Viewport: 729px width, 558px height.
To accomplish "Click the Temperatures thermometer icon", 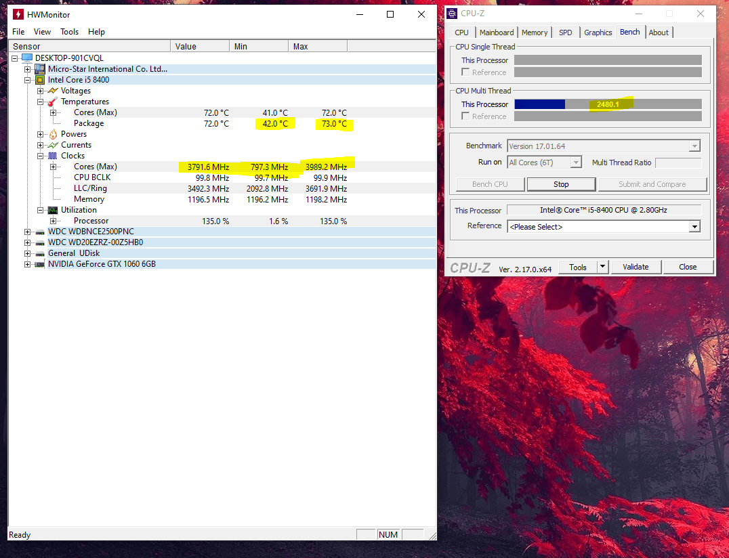I will (53, 102).
